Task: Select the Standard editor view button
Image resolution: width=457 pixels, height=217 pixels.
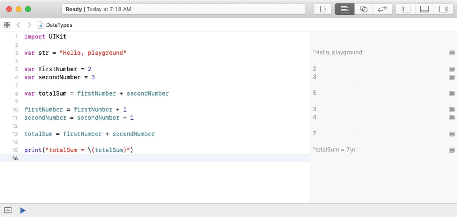Action: [344, 9]
